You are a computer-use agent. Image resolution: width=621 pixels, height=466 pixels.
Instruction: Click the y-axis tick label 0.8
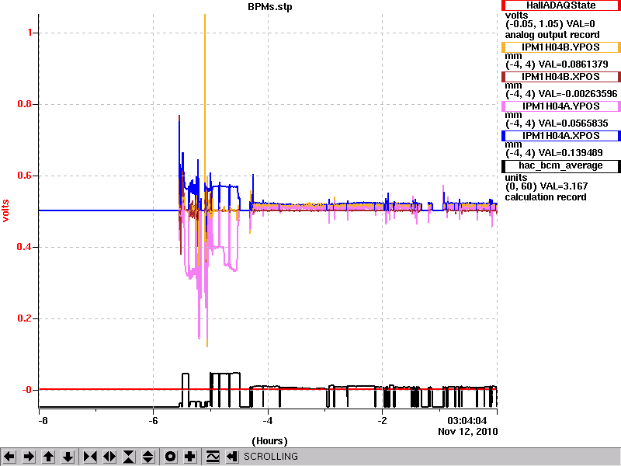click(25, 104)
